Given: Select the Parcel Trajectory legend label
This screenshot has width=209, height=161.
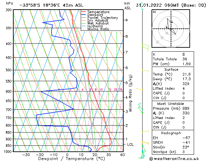Looking at the screenshot, I should 103,18.
